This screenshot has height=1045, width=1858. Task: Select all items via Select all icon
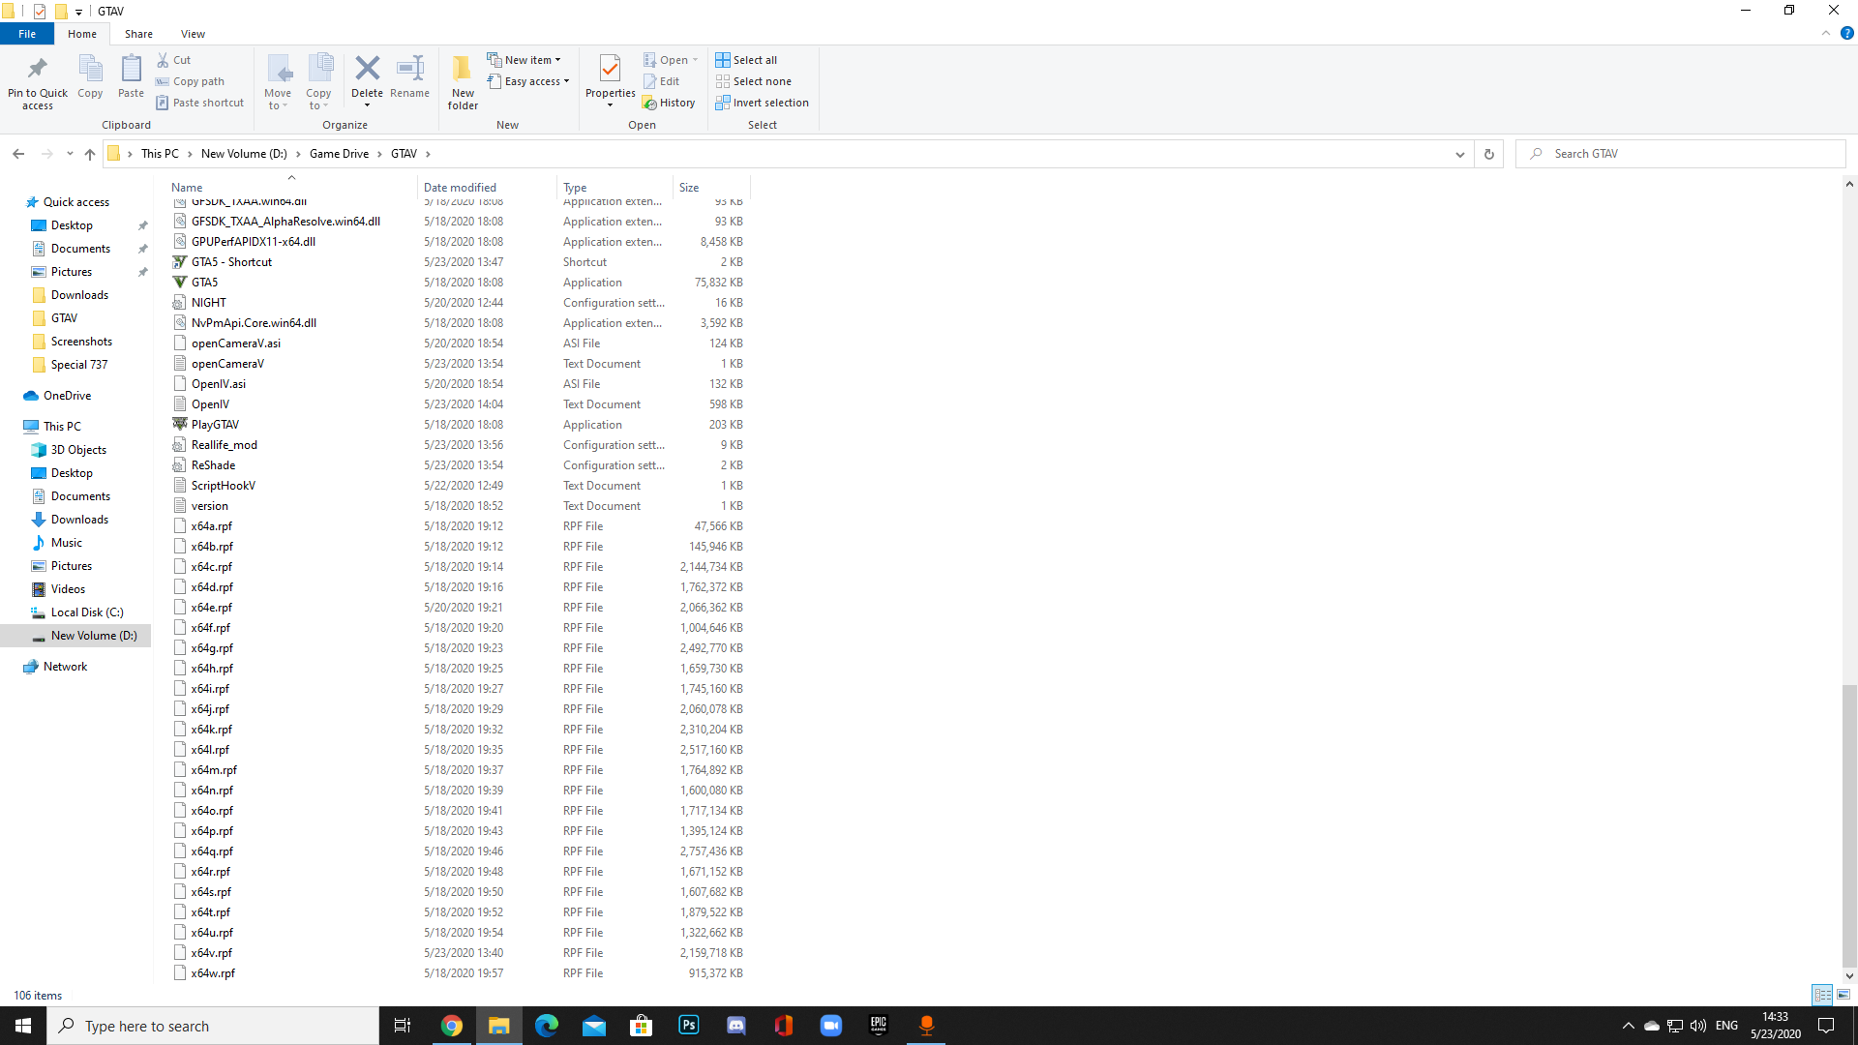(x=746, y=59)
